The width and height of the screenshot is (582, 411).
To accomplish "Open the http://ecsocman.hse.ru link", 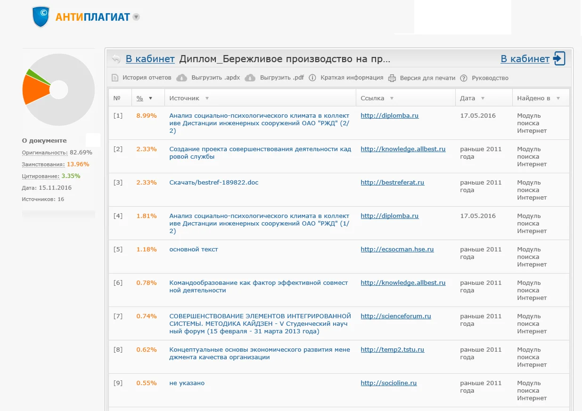I will click(397, 249).
